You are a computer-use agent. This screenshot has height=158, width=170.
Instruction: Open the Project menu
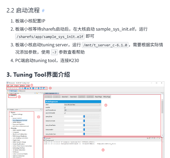(17, 85)
